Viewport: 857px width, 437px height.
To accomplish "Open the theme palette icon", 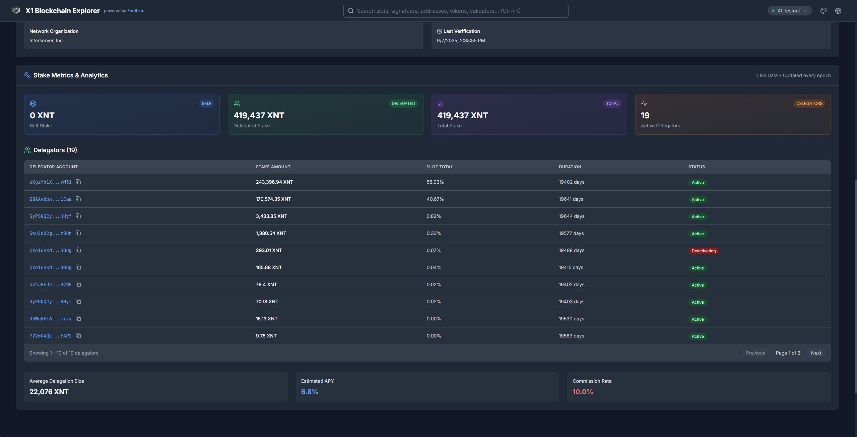I will [823, 11].
